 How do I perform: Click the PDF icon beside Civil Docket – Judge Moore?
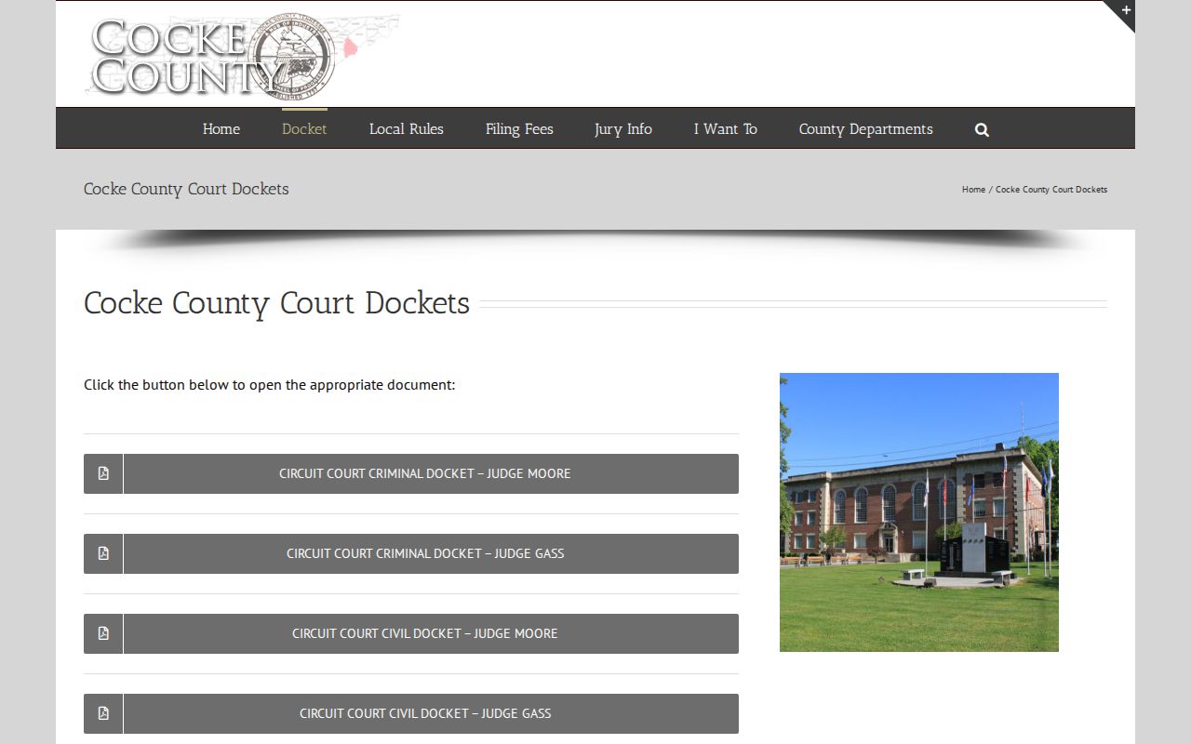click(103, 633)
